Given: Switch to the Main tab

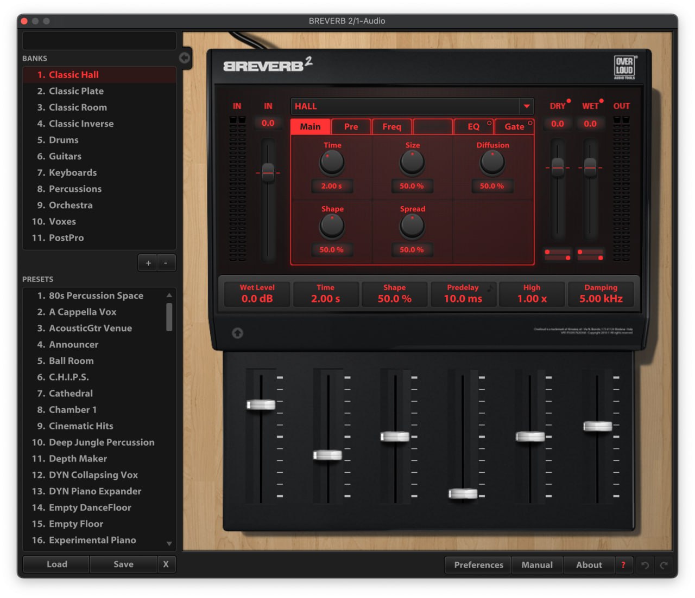Looking at the screenshot, I should point(310,126).
